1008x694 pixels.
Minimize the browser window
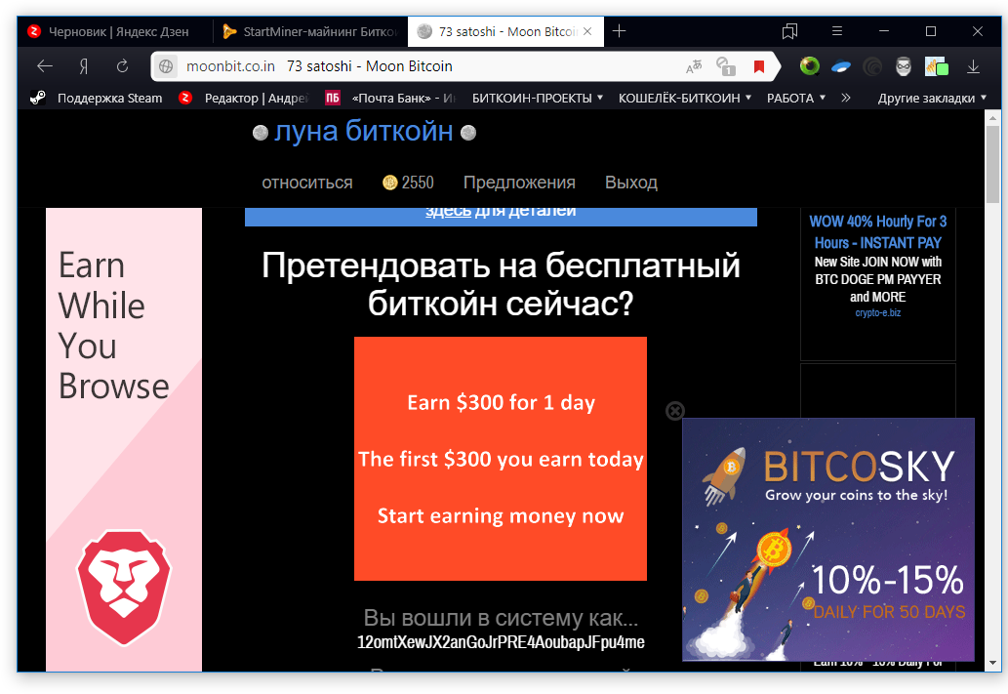click(884, 31)
